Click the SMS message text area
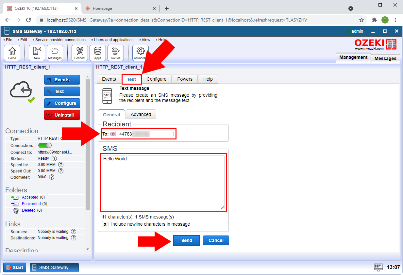 pyautogui.click(x=163, y=182)
